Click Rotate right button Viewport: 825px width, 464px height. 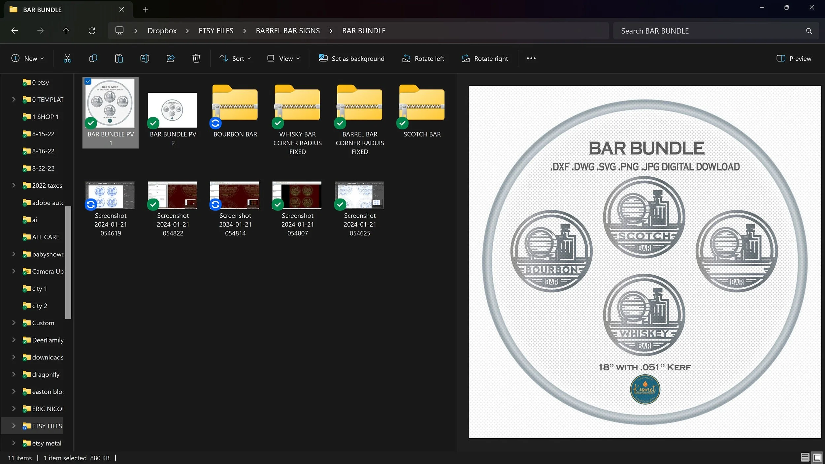pyautogui.click(x=485, y=58)
